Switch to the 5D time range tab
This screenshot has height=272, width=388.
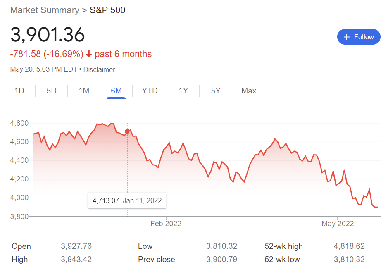tap(51, 91)
